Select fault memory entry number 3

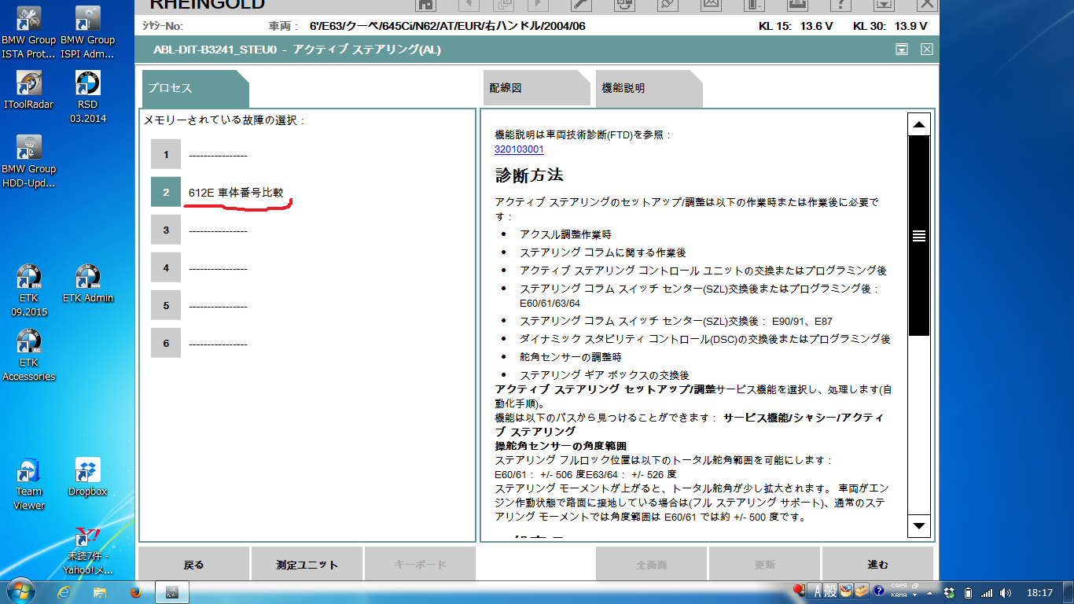(x=166, y=230)
